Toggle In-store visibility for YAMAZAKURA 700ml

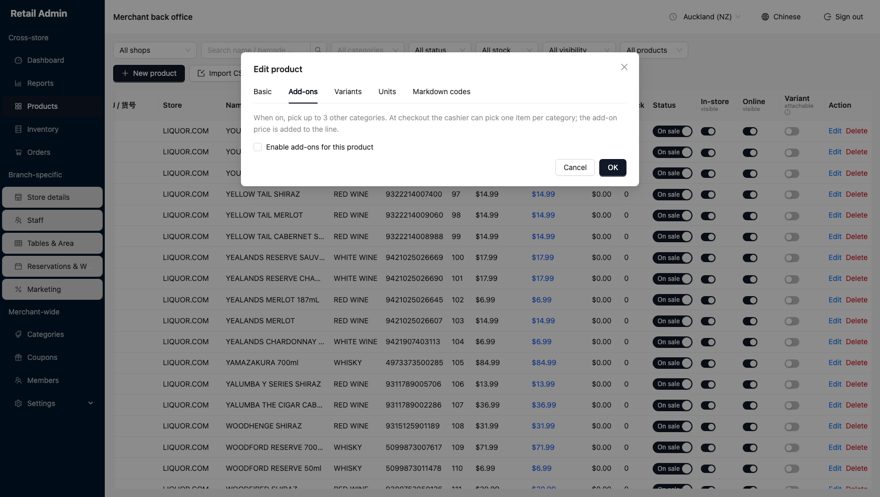[x=708, y=363]
